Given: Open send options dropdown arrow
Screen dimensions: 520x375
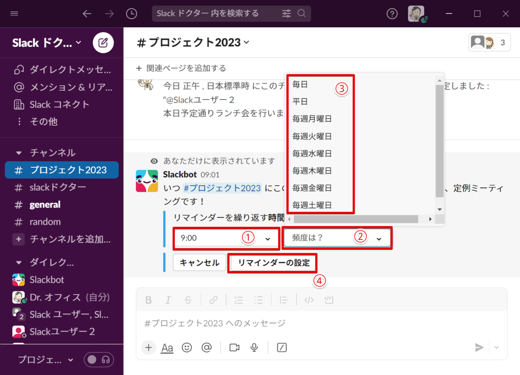Looking at the screenshot, I should point(496,347).
